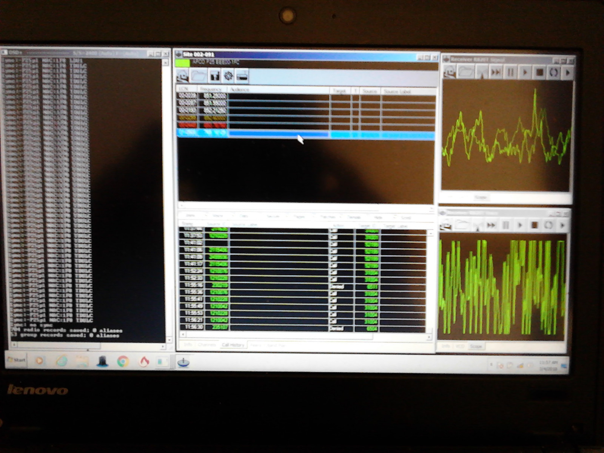Open the dropdown next to the Hide filter
Image resolution: width=604 pixels, height=453 pixels.
[394, 216]
